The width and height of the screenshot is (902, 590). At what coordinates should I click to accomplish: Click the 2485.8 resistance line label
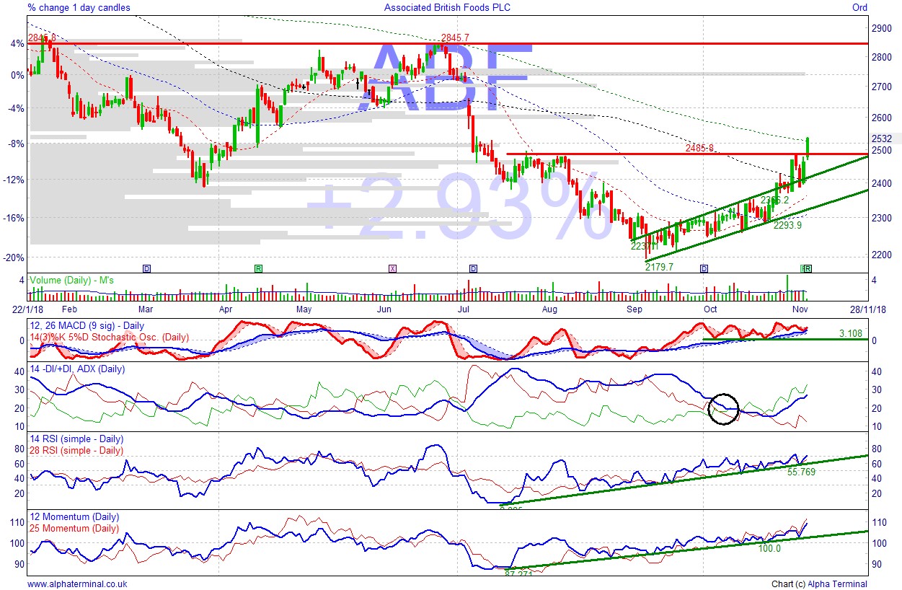(699, 148)
